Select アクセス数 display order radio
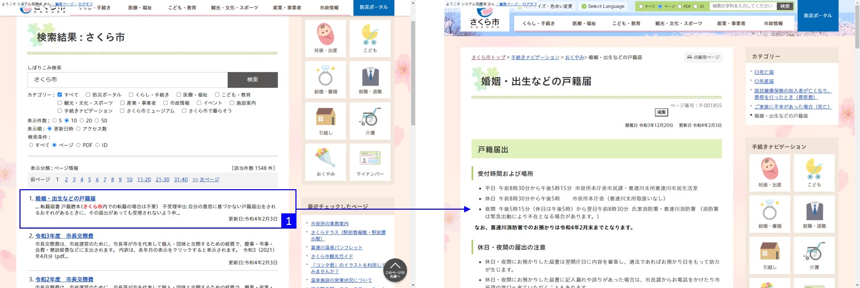 (78, 129)
